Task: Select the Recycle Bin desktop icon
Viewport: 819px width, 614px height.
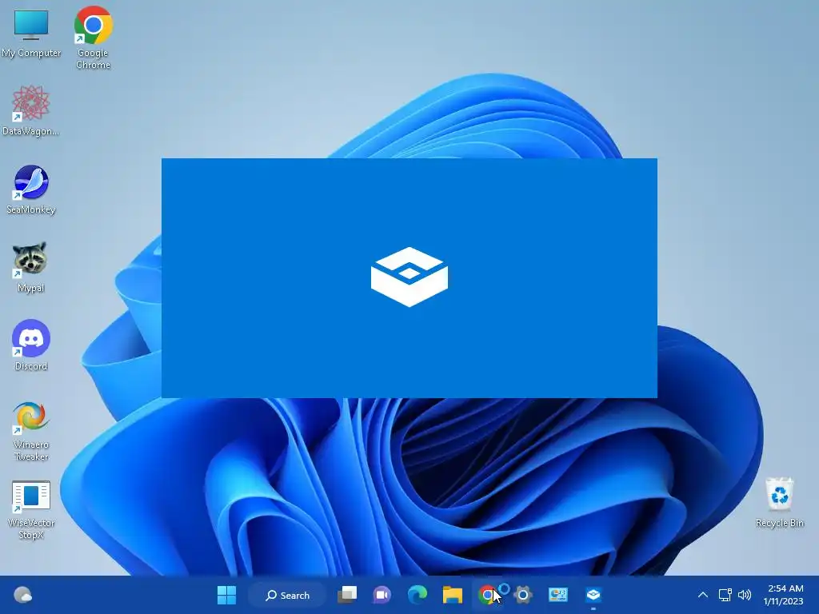Action: pos(779,502)
